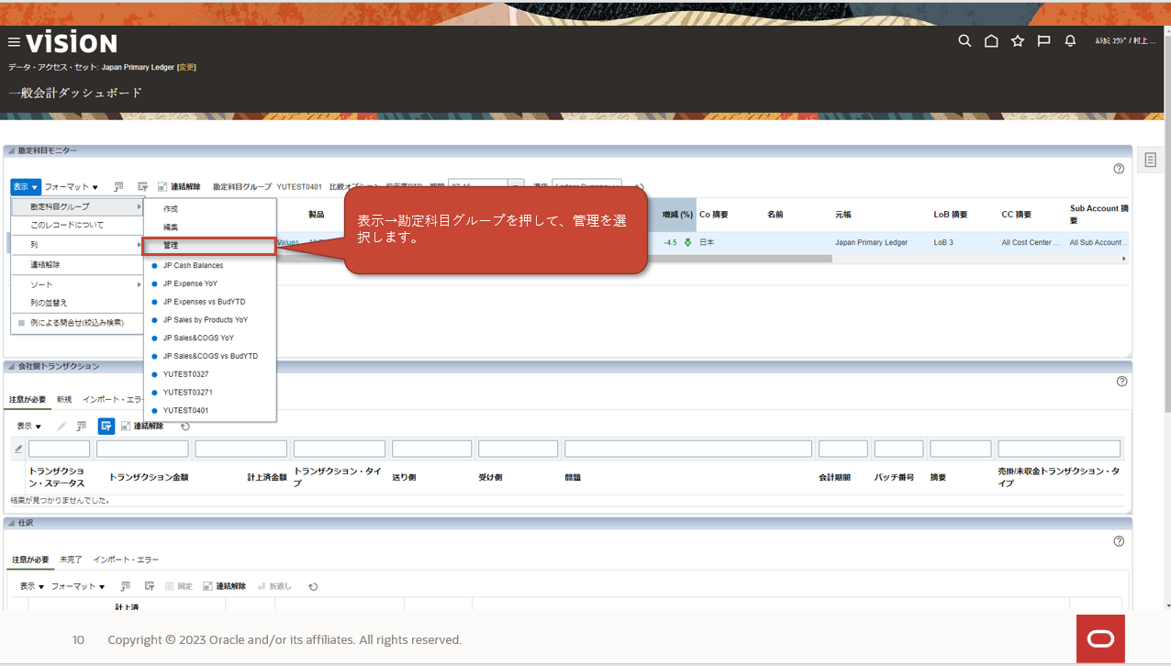Click the help icon in 会社間トランザクション
The height and width of the screenshot is (666, 1171).
point(1121,382)
